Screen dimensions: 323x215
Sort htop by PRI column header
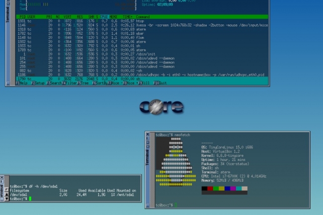(49, 17)
